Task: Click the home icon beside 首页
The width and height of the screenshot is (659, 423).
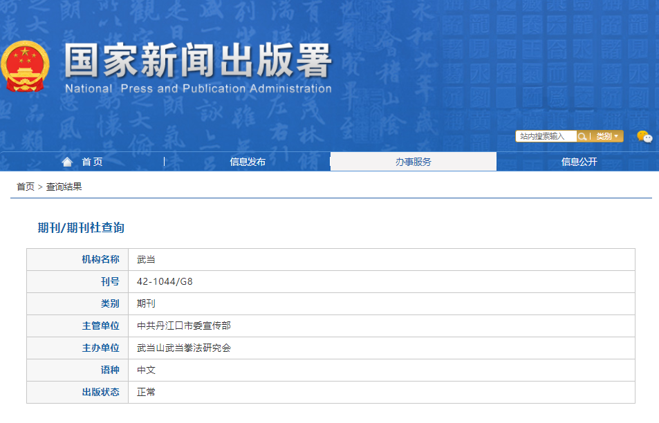Action: [67, 162]
